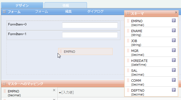Open help icon for SAL schema field
Viewport: 181px width, 100px height.
click(174, 70)
